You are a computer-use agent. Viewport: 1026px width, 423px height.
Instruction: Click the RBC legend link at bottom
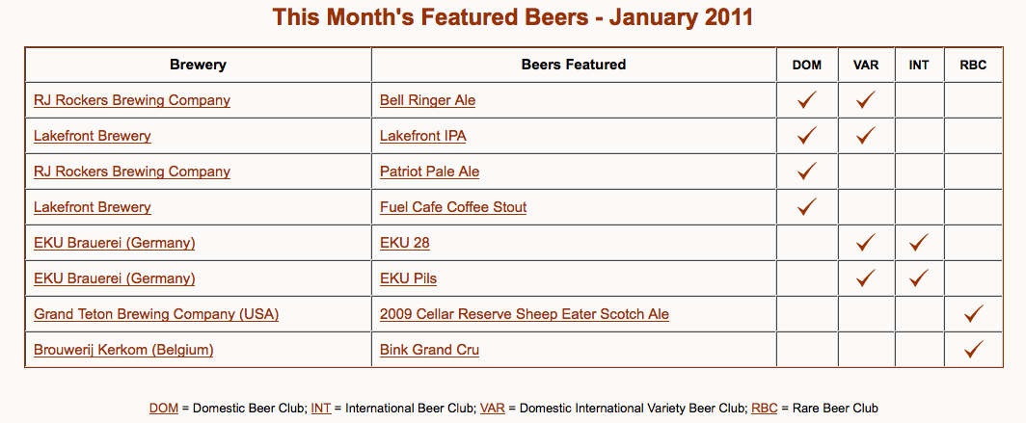[x=764, y=409]
